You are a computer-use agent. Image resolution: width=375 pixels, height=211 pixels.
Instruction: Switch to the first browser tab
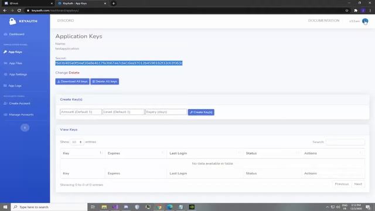coord(28,4)
